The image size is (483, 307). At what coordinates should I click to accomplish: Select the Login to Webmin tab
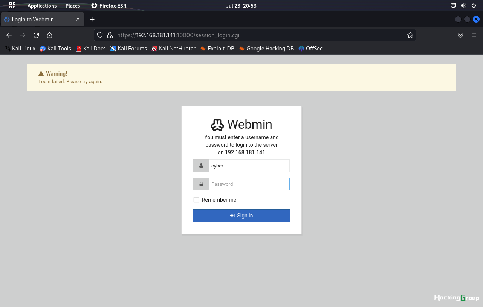point(42,20)
